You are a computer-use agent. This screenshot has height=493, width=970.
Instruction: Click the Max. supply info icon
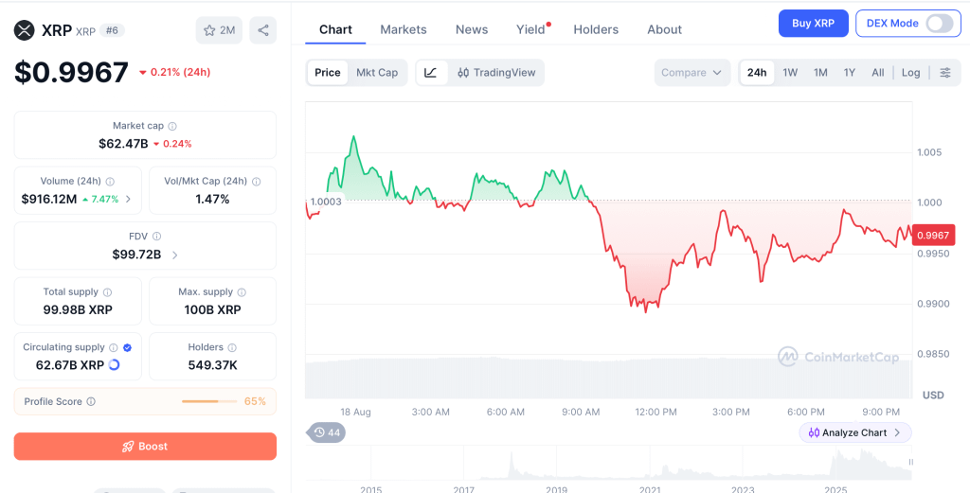(242, 292)
